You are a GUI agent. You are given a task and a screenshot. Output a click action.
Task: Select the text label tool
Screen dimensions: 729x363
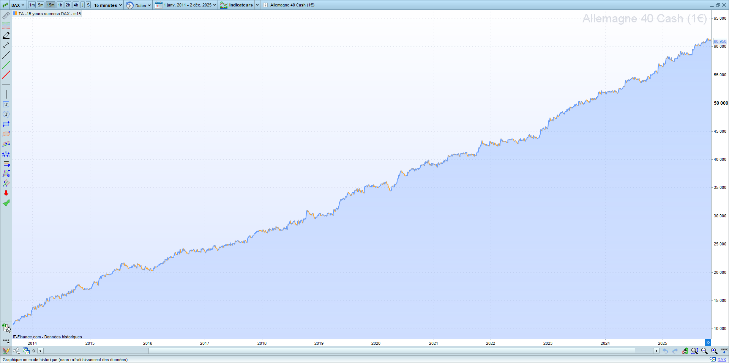(x=6, y=104)
